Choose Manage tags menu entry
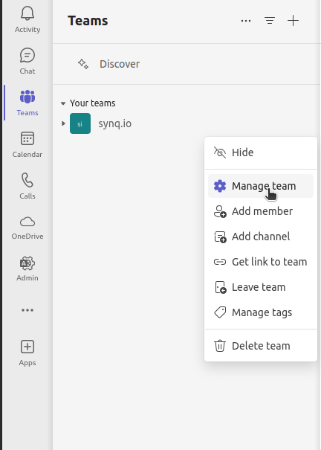 click(261, 312)
